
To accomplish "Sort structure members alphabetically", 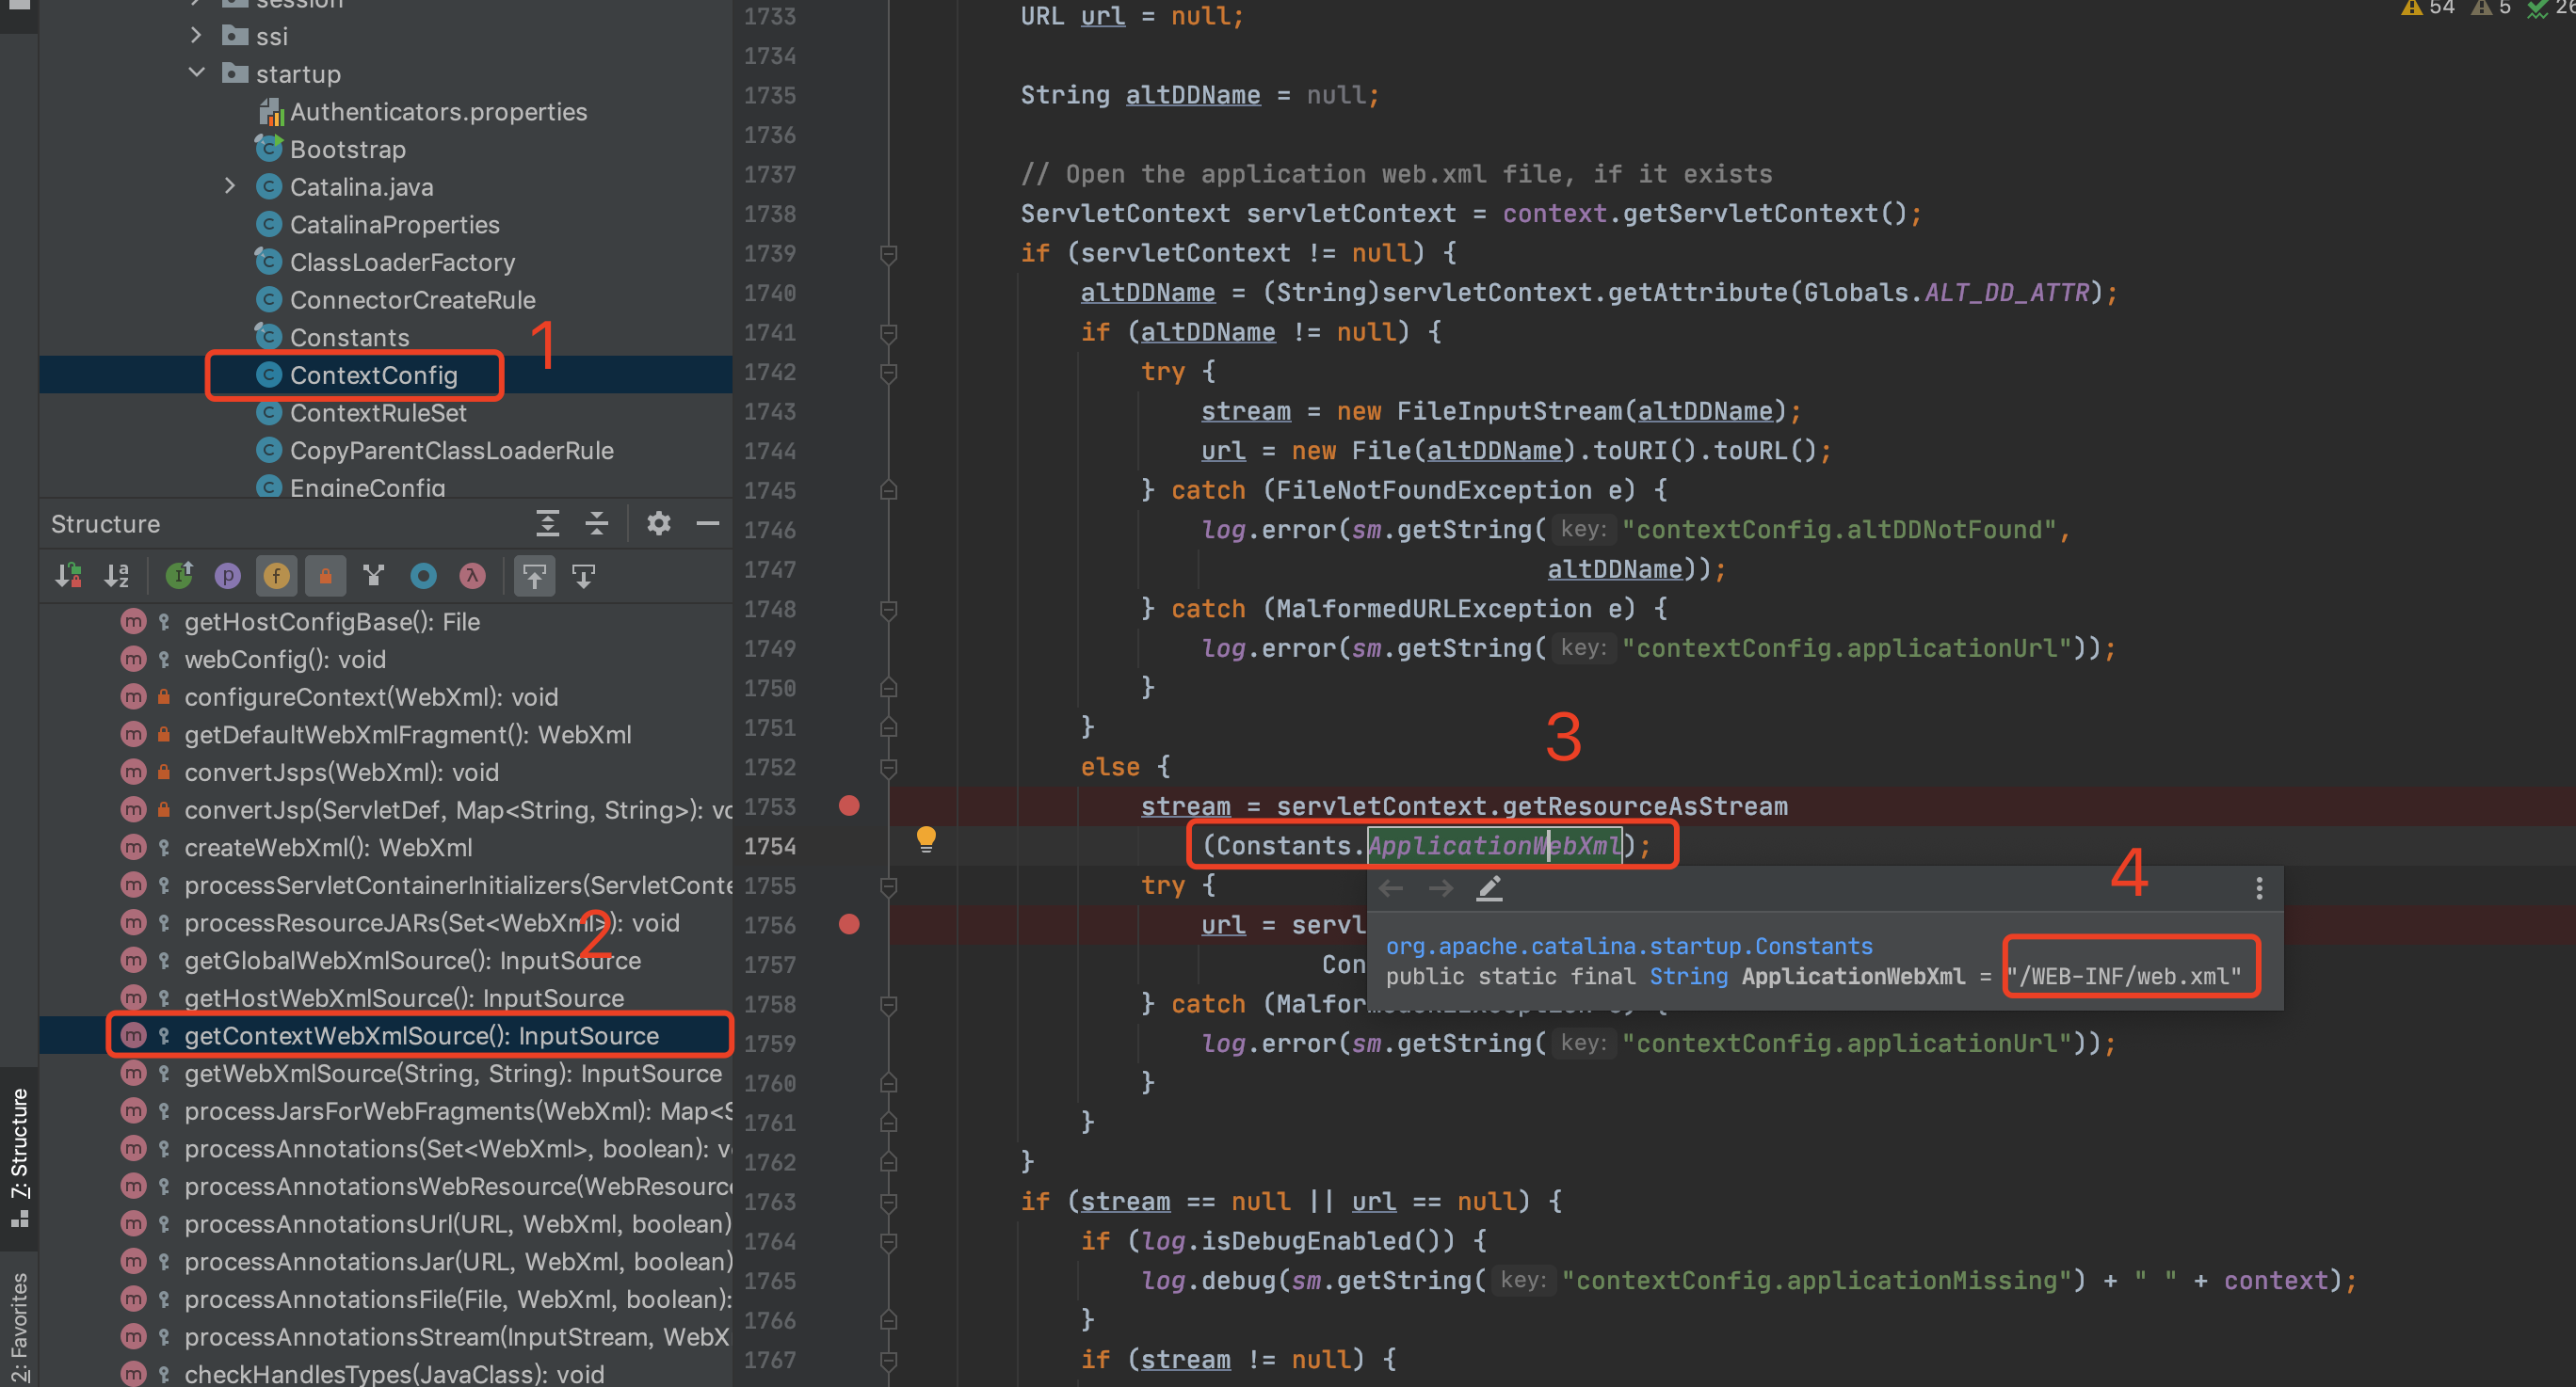I will pyautogui.click(x=117, y=576).
